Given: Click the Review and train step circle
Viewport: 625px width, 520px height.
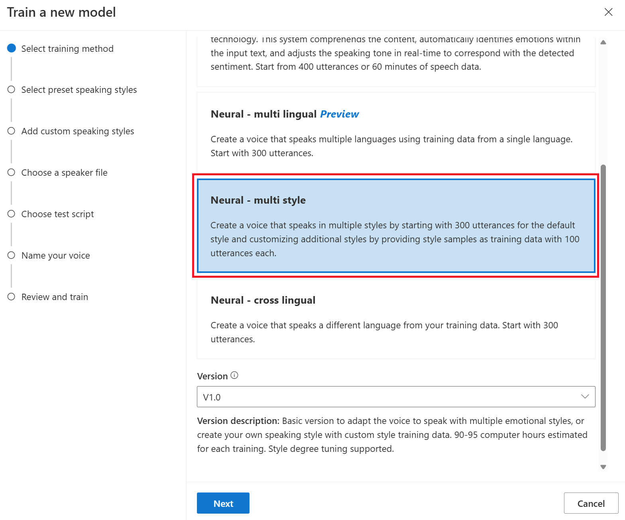Looking at the screenshot, I should click(12, 297).
